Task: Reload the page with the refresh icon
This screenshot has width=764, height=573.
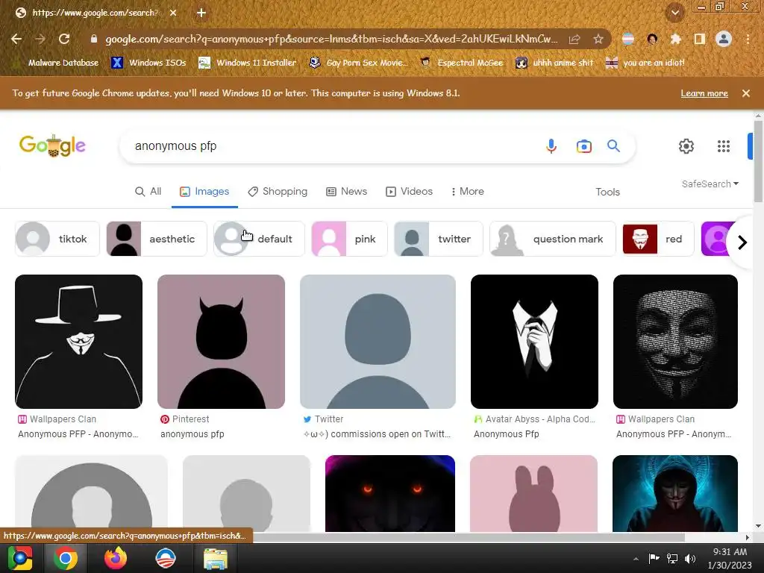Action: pos(64,39)
